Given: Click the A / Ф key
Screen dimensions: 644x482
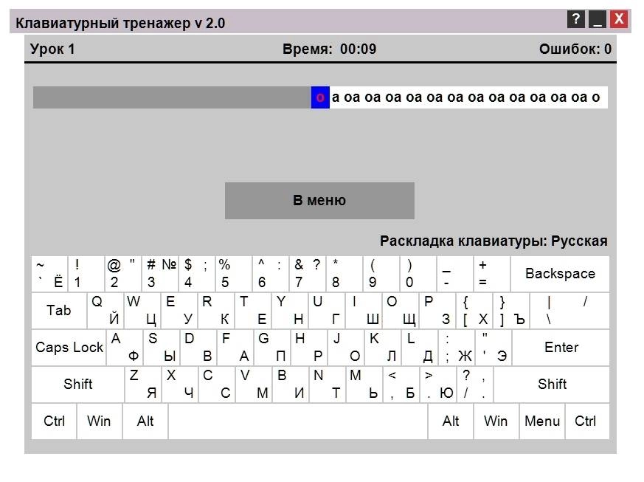Looking at the screenshot, I should pos(125,348).
